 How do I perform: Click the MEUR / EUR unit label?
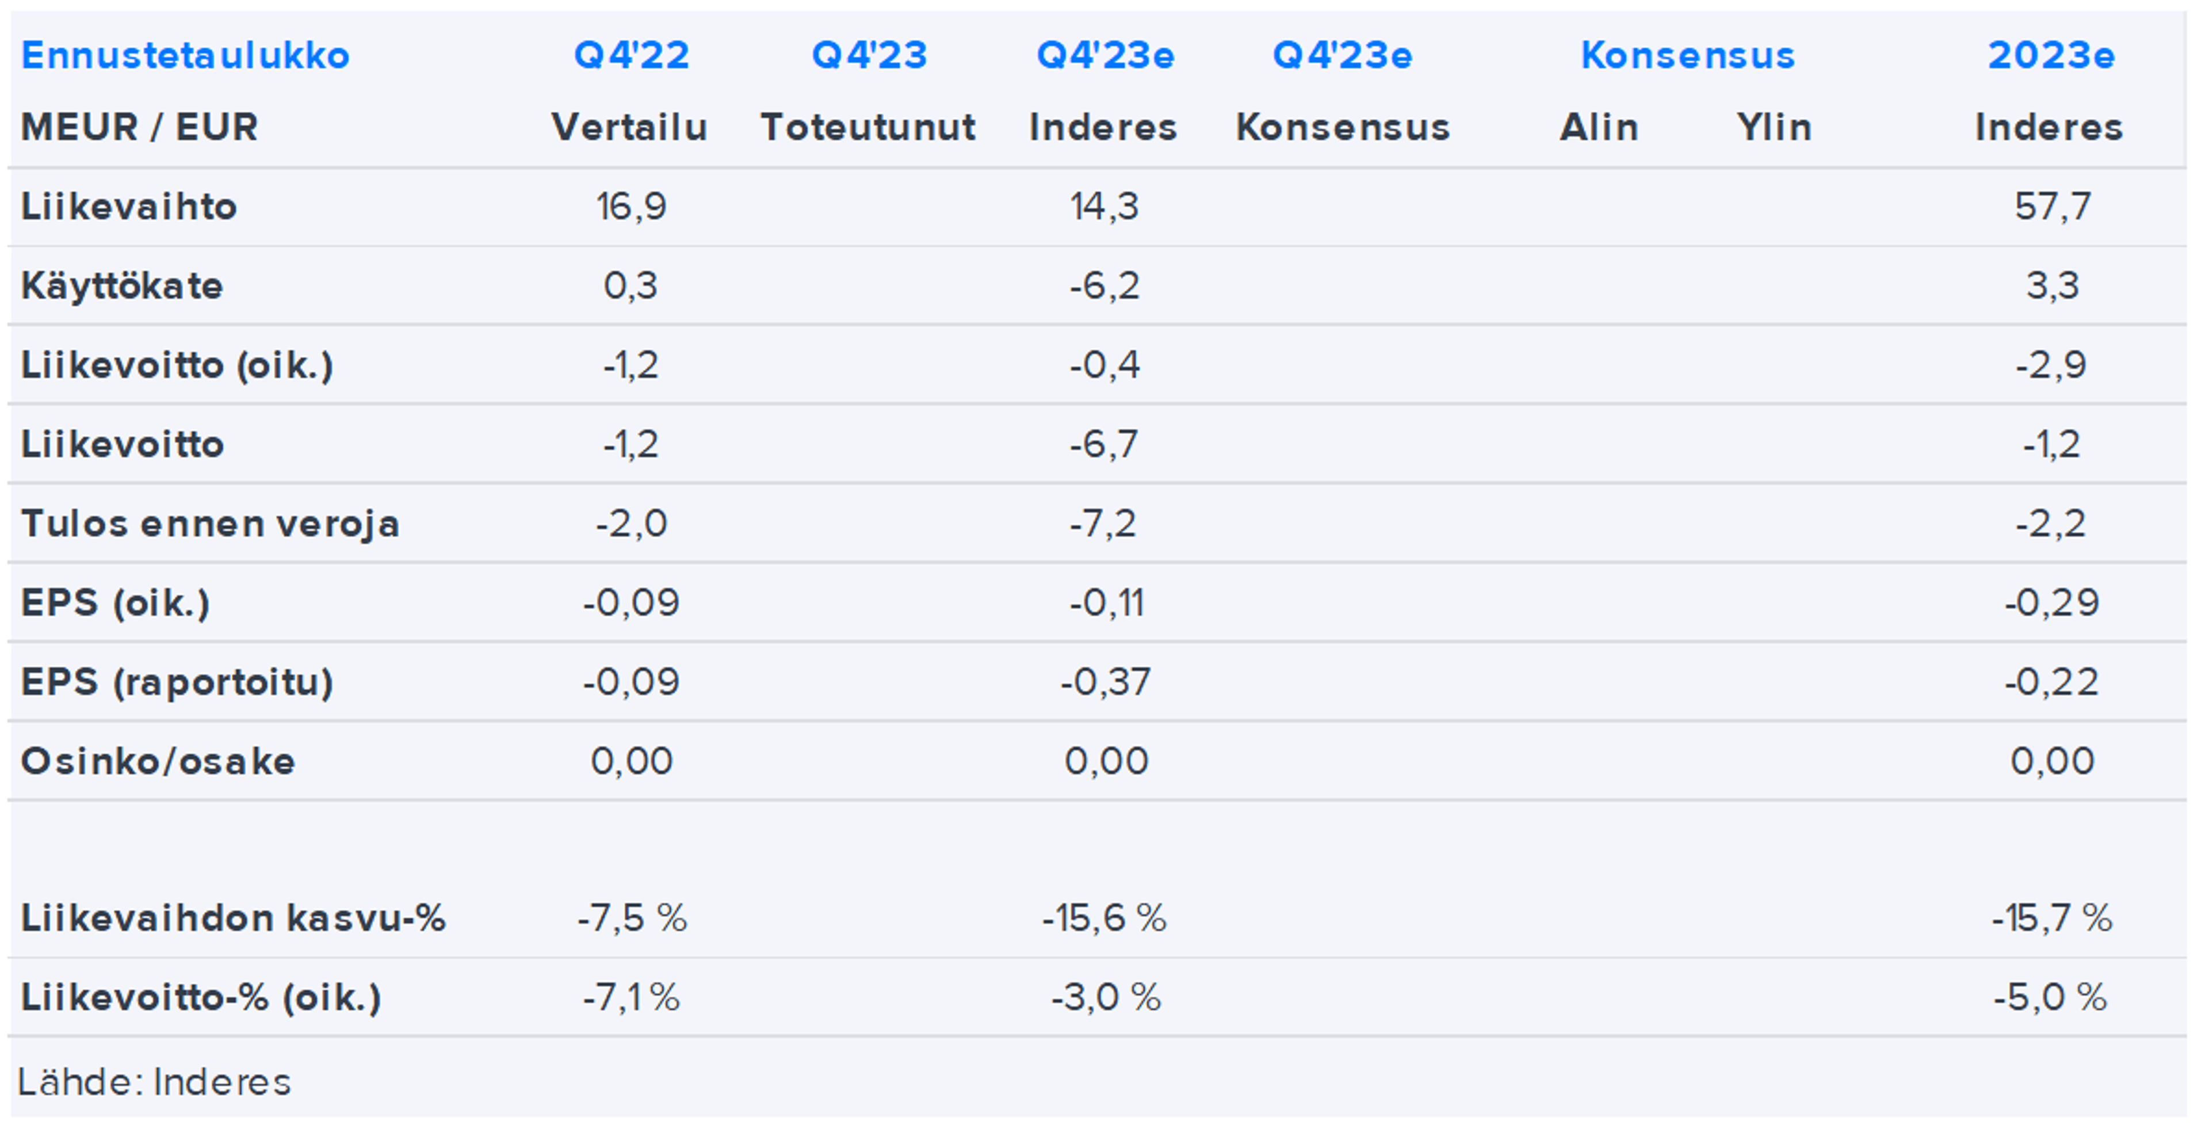139,128
